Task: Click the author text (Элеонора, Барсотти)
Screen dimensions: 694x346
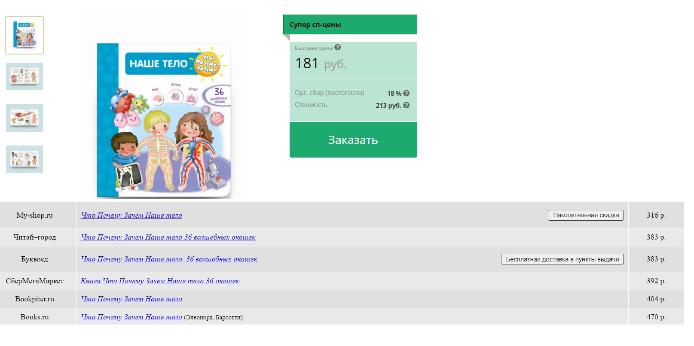Action: 214,318
